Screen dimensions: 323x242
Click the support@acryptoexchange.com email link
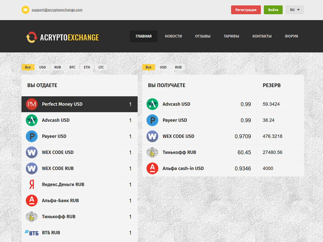coord(57,10)
